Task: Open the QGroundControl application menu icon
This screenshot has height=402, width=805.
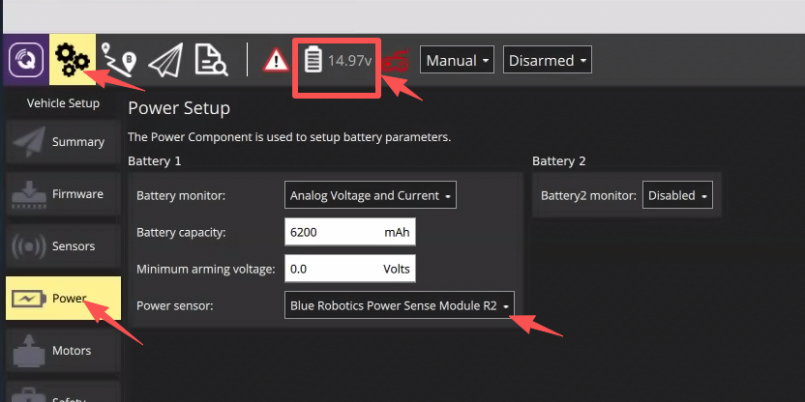Action: point(26,60)
